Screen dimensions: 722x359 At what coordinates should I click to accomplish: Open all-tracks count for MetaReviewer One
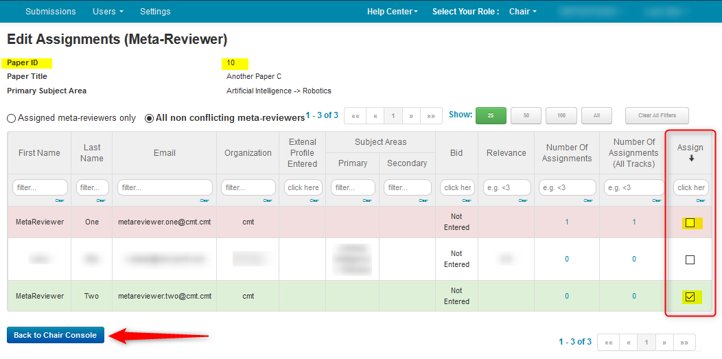click(634, 222)
